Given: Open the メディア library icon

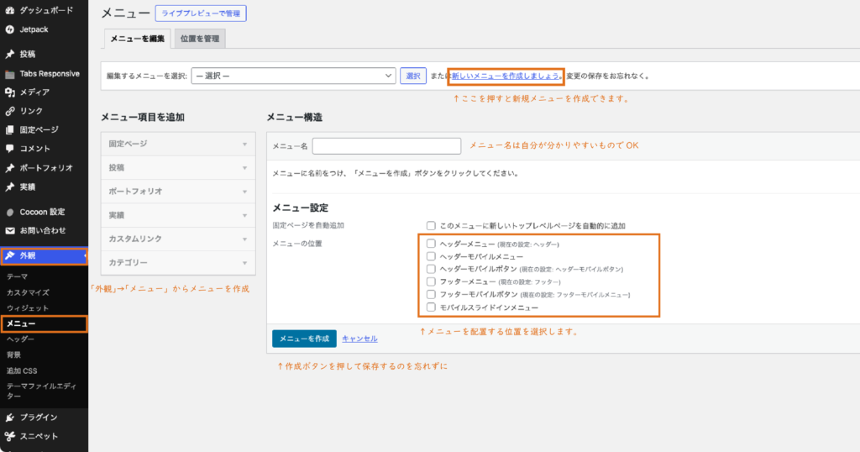Looking at the screenshot, I should tap(9, 92).
